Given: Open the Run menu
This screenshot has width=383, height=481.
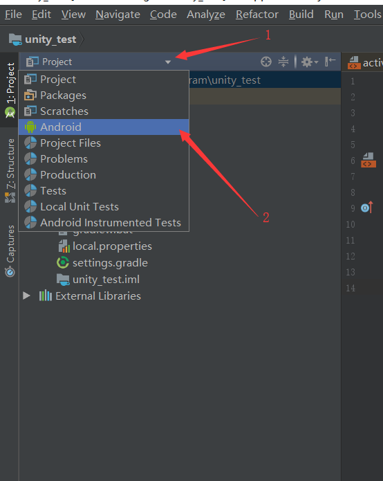Looking at the screenshot, I should [x=334, y=15].
